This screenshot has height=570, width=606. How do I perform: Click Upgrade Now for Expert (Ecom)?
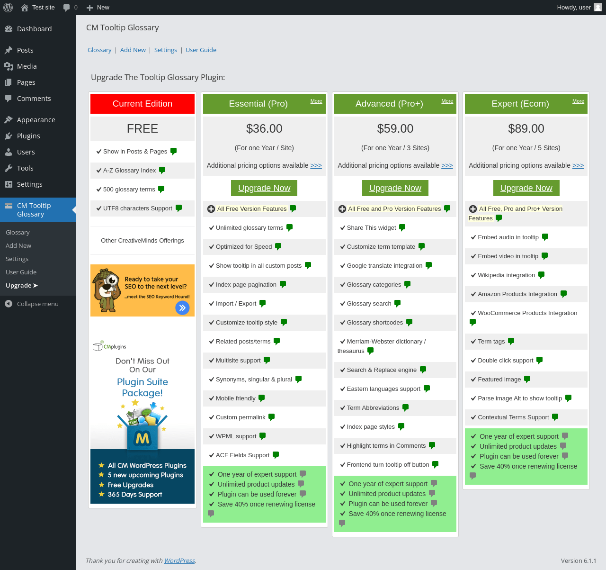click(526, 188)
